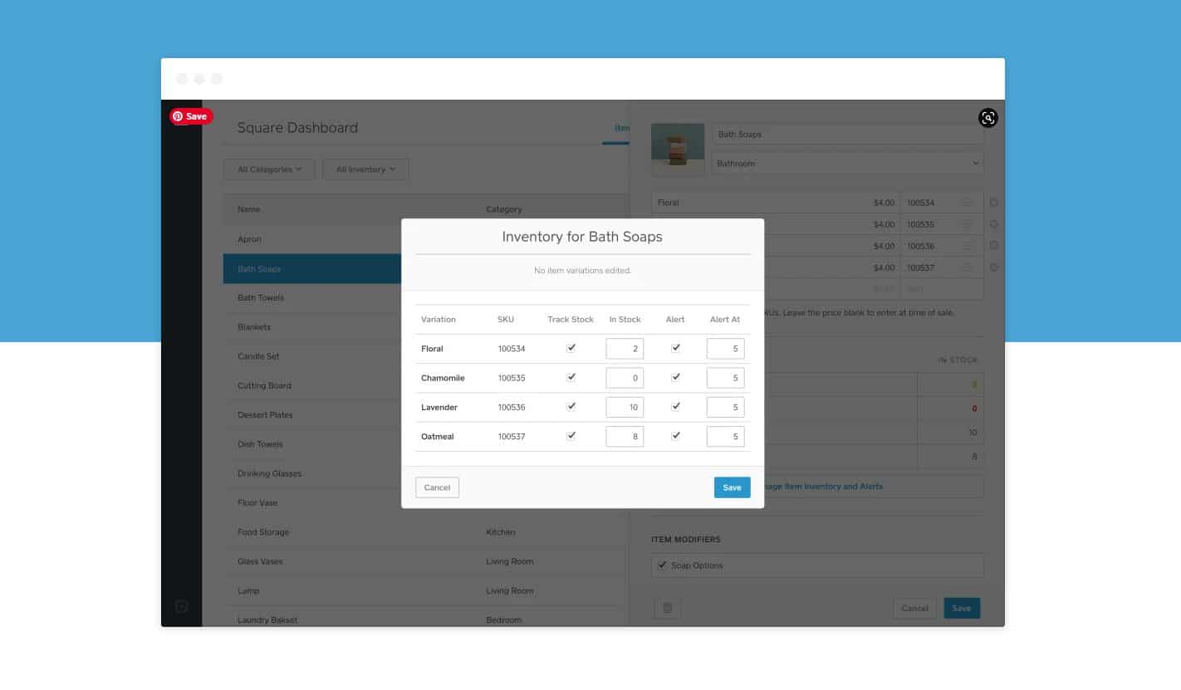This screenshot has height=690, width=1181.
Task: Click the Bath Soaps product thumbnail image
Action: pyautogui.click(x=679, y=150)
